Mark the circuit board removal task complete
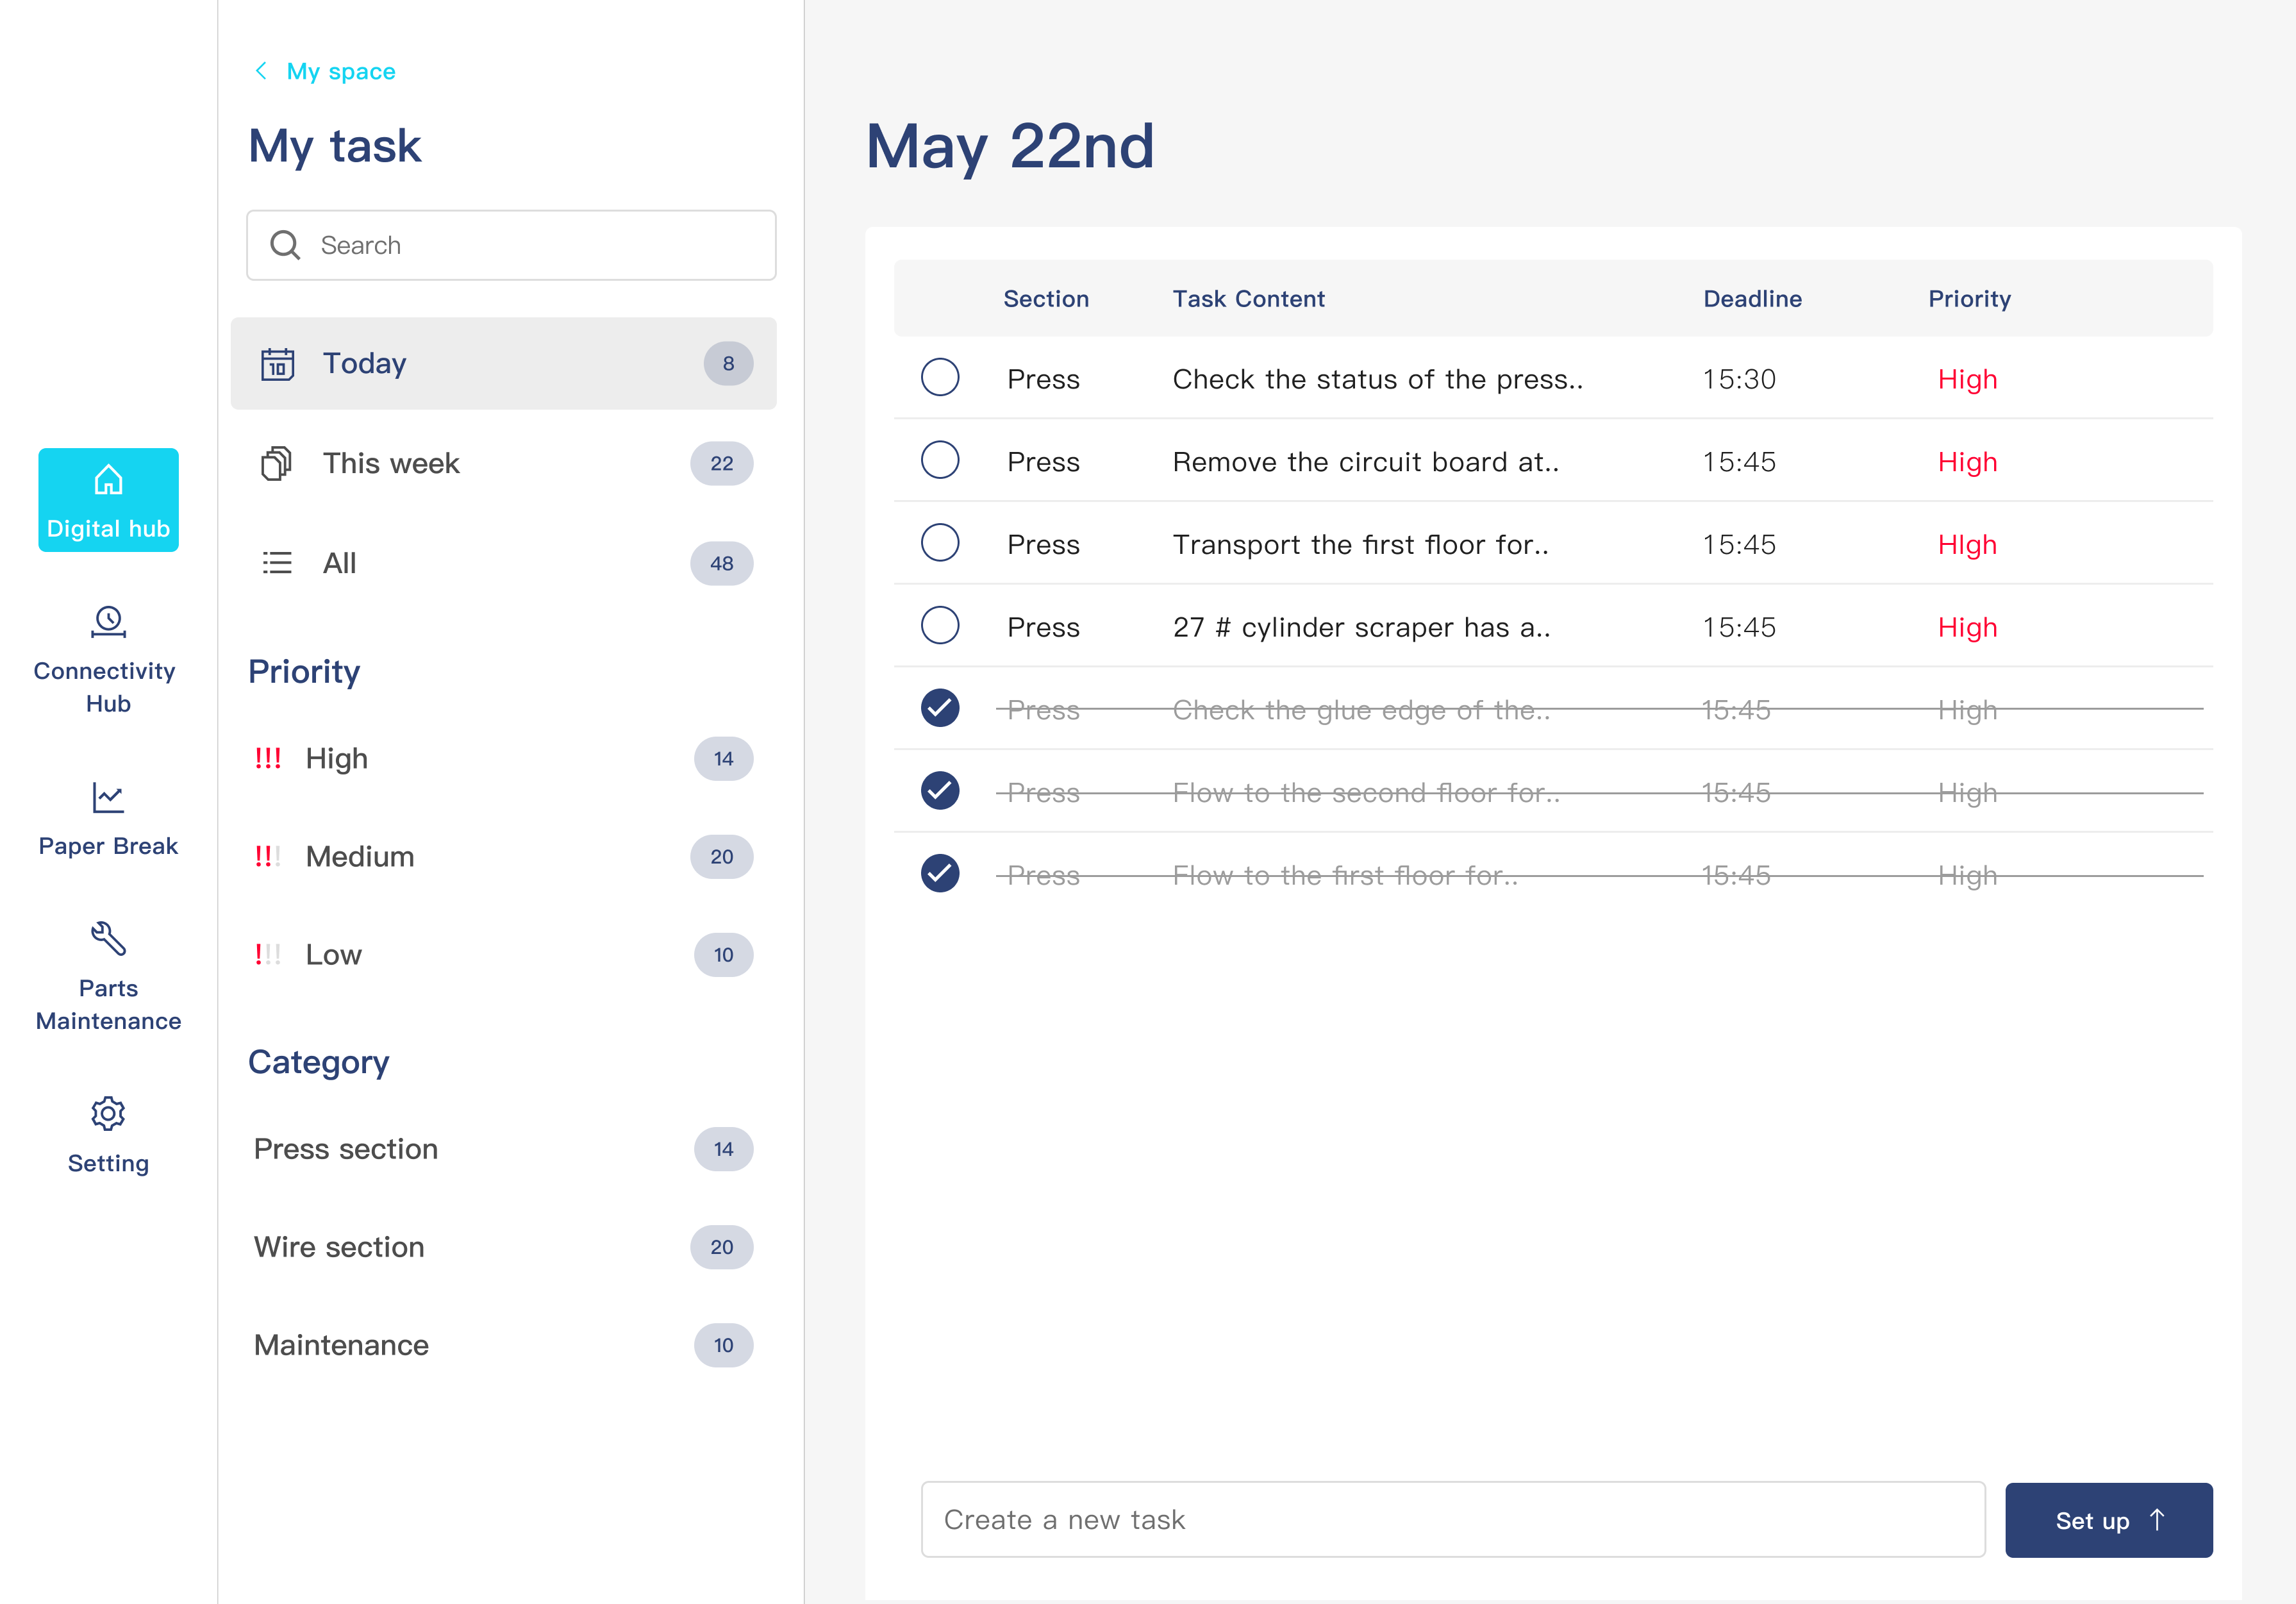The image size is (2296, 1604). coord(939,461)
